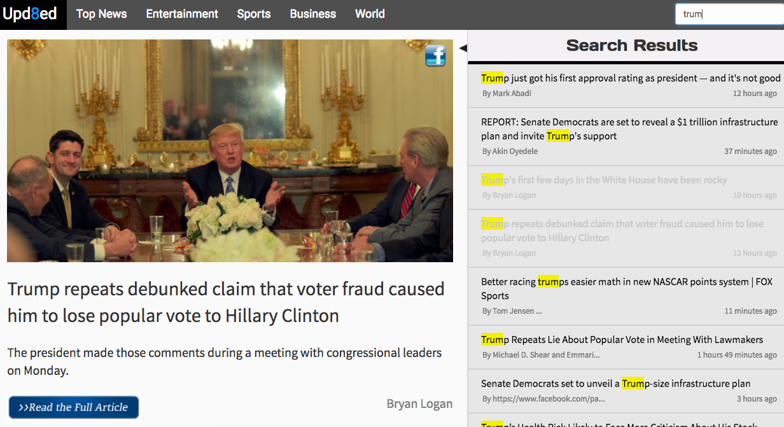Click the '10 hours ago' timestamp
This screenshot has width=784, height=427.
(755, 195)
